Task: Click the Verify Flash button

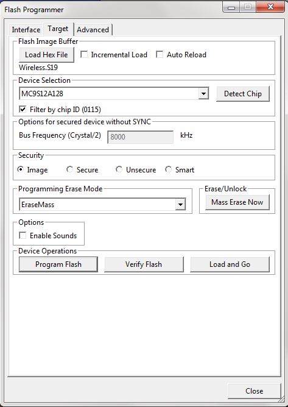Action: pyautogui.click(x=144, y=264)
